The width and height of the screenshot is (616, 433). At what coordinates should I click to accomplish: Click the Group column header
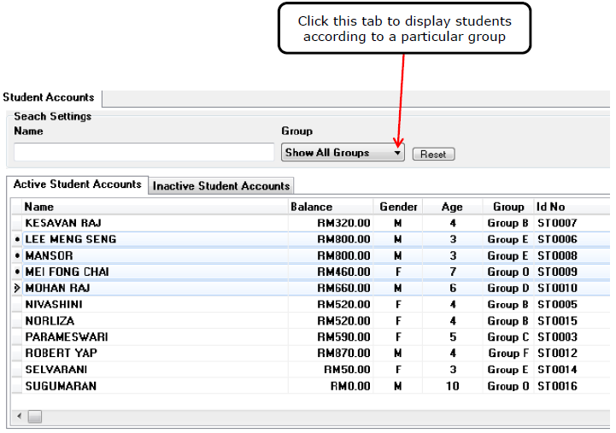click(508, 207)
